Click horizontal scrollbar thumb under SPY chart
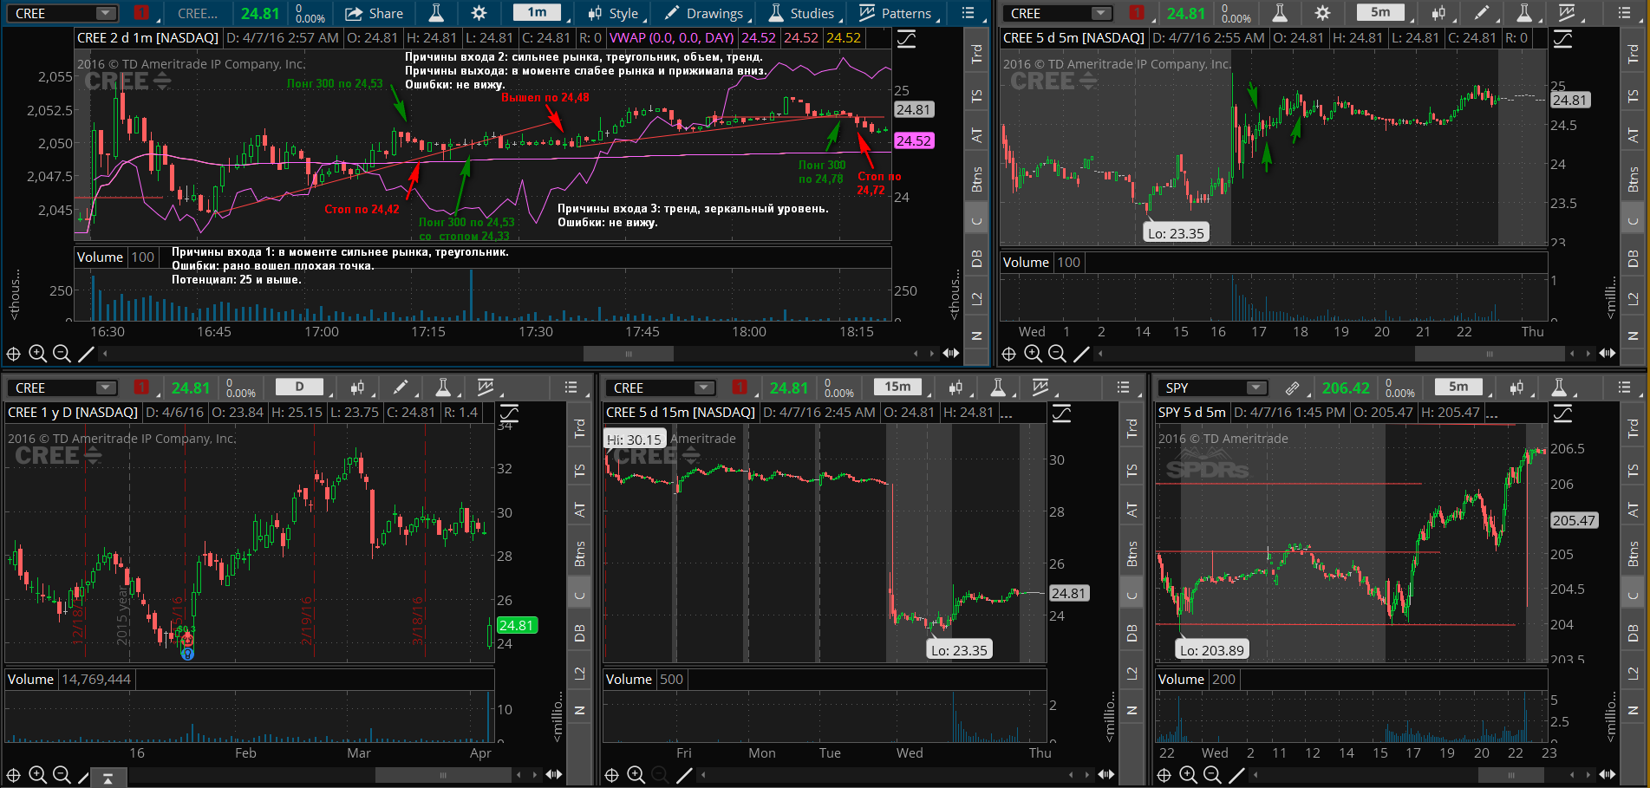 point(1511,775)
